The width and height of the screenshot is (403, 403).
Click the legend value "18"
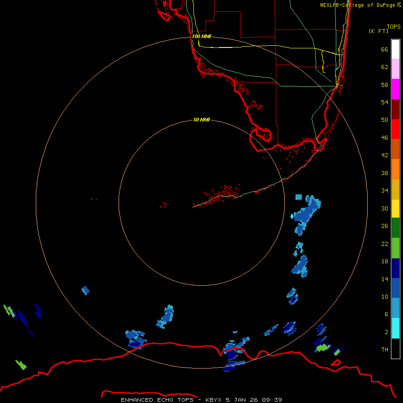pos(385,262)
